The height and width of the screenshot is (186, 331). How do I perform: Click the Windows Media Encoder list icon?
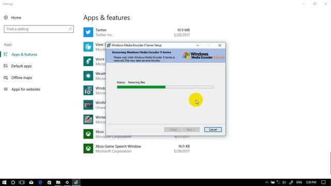point(88,90)
